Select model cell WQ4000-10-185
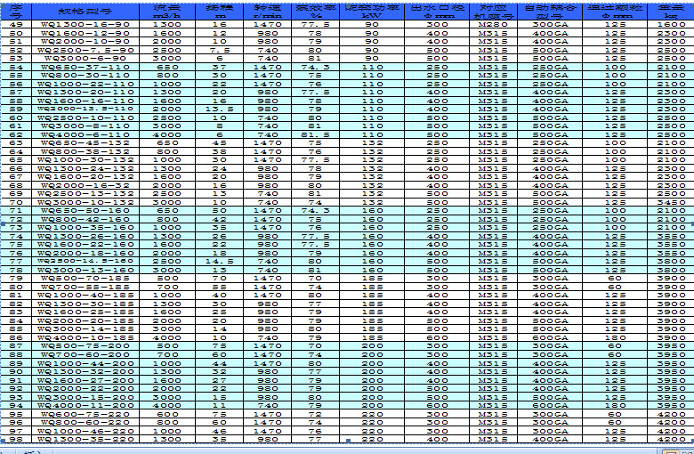This screenshot has height=454, width=694. (x=85, y=337)
